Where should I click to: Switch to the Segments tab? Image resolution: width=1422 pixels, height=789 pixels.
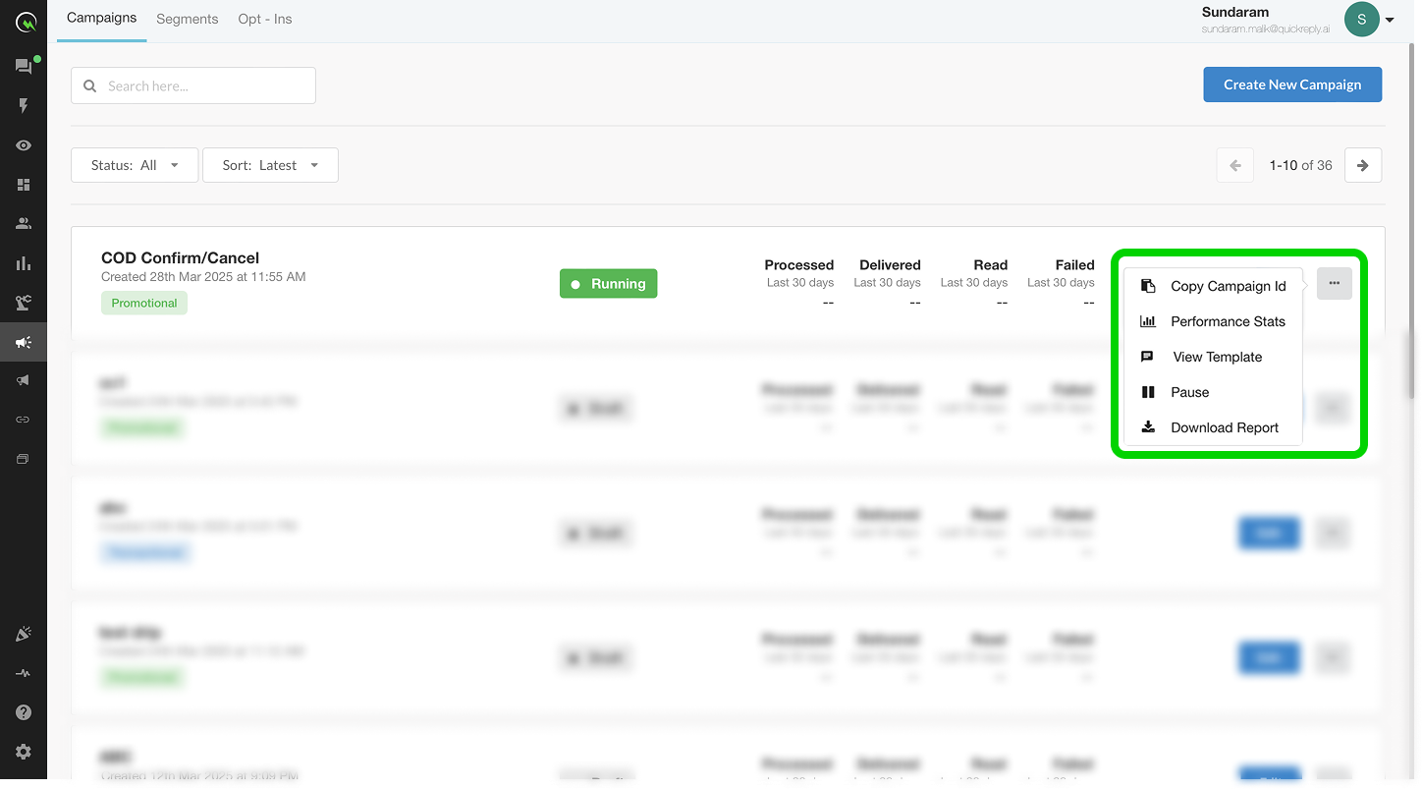pos(187,20)
